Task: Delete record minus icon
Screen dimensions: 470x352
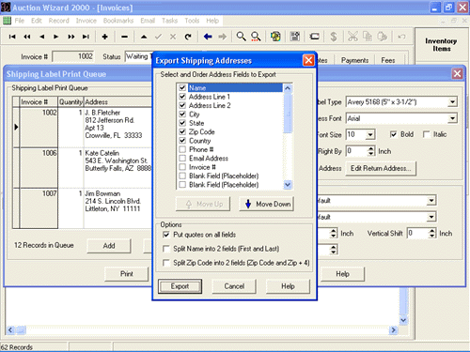Action: (x=124, y=37)
